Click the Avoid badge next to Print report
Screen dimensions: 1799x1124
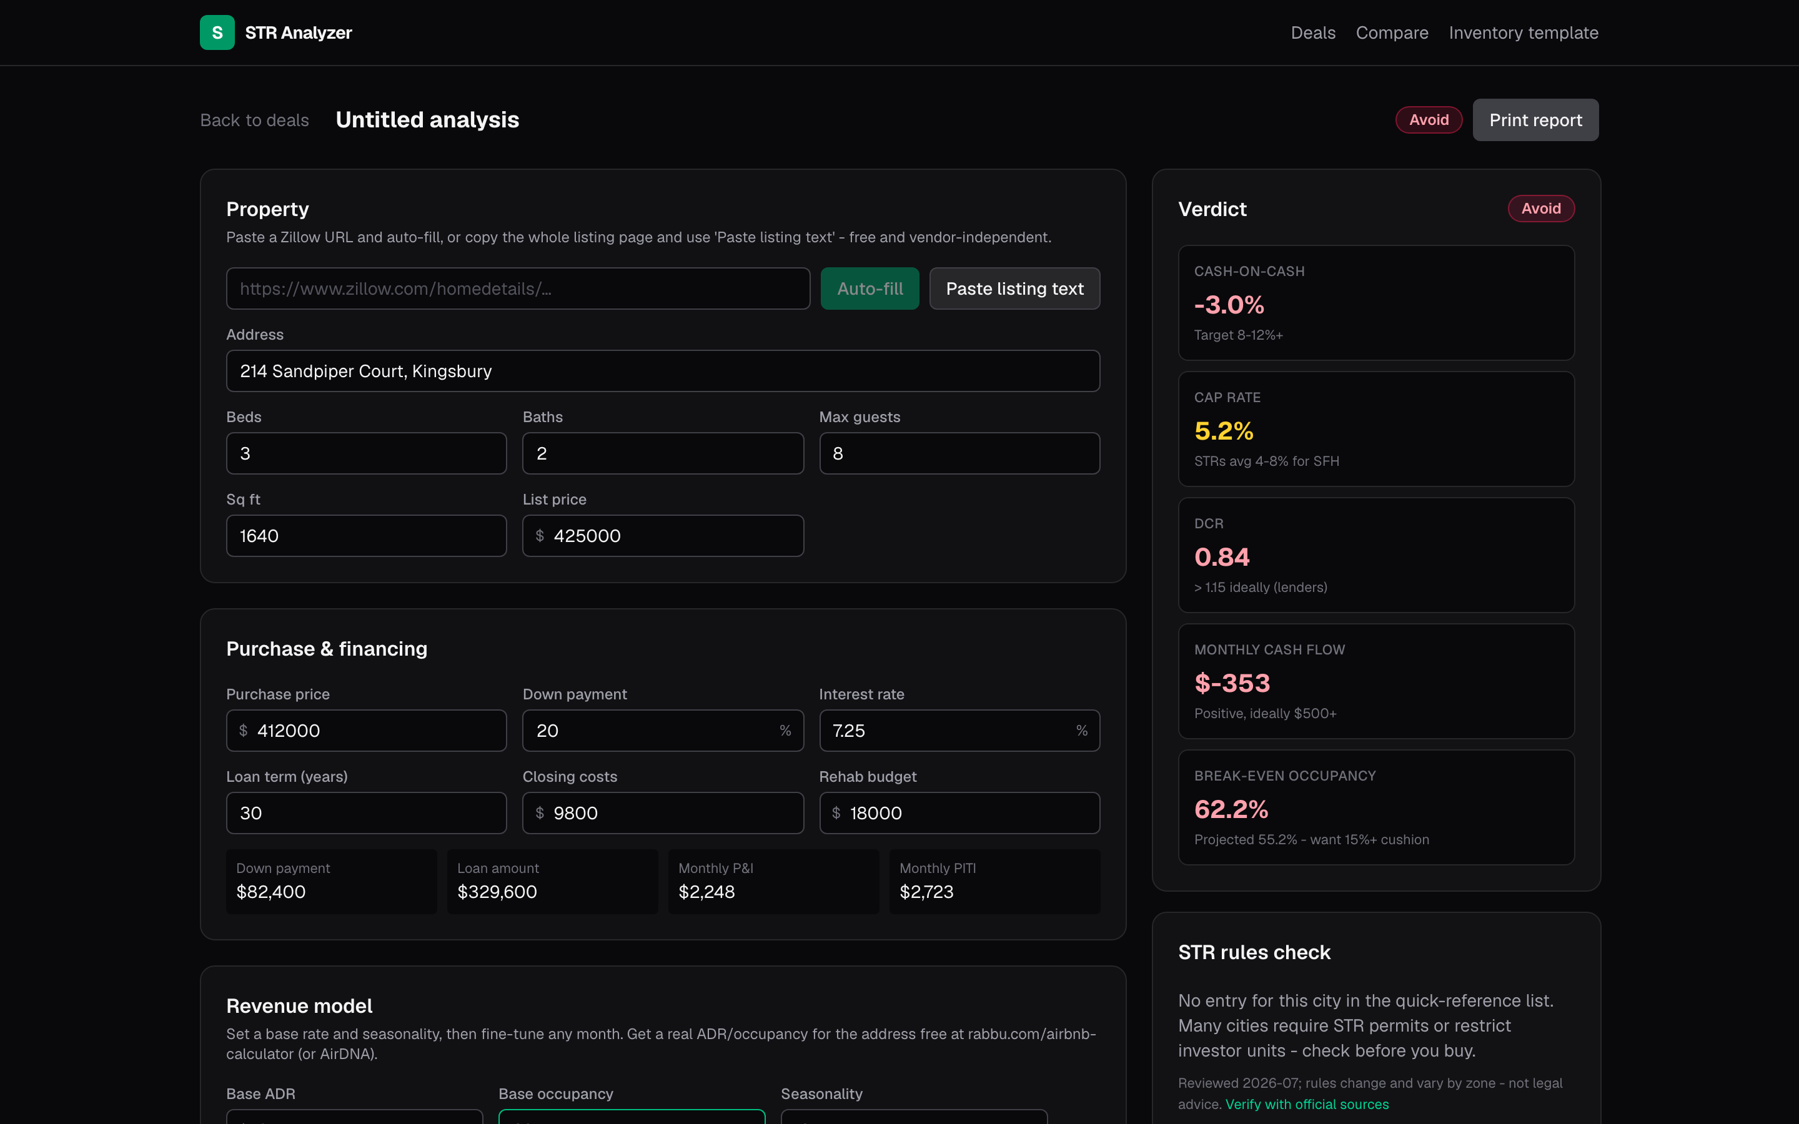[x=1429, y=120]
